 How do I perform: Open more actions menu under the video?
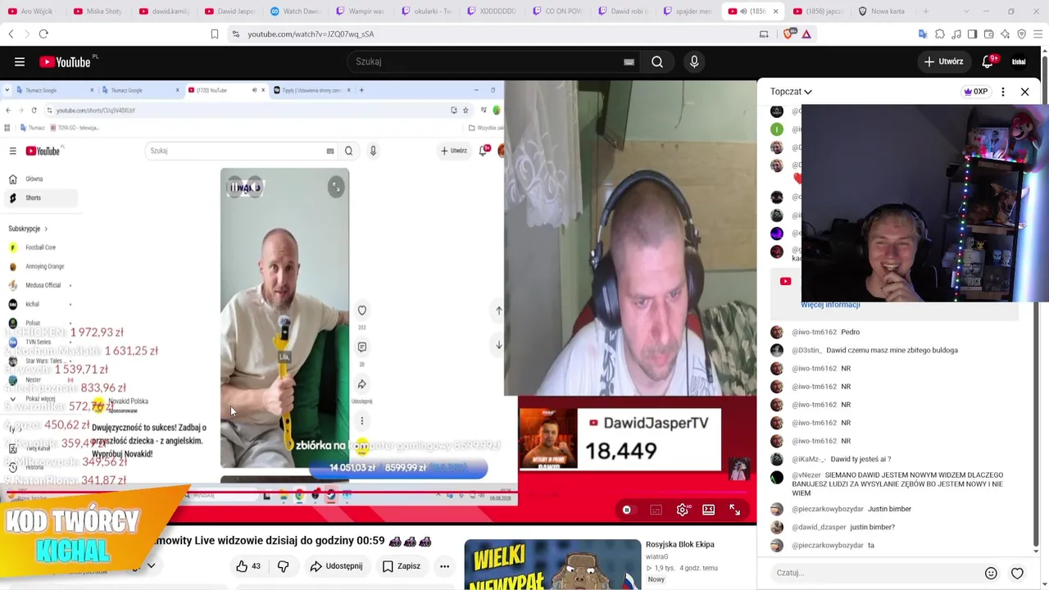click(x=444, y=566)
